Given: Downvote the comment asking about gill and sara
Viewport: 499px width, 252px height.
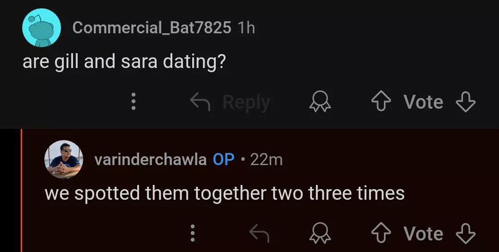Looking at the screenshot, I should 465,102.
